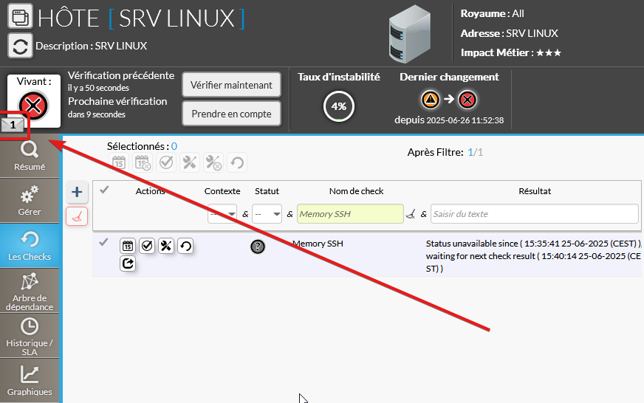Image resolution: width=644 pixels, height=403 pixels.
Task: Click the plus button left of checks table
Action: [x=78, y=193]
